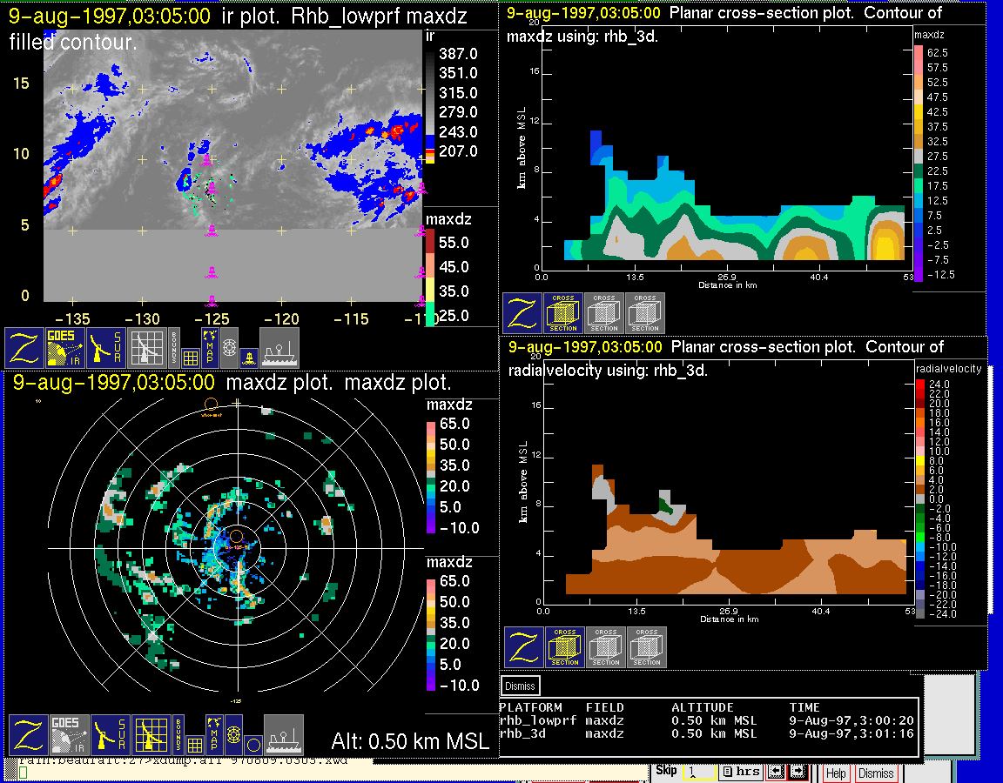This screenshot has width=1003, height=783.
Task: Click the Help button at the bottom
Action: click(x=836, y=773)
